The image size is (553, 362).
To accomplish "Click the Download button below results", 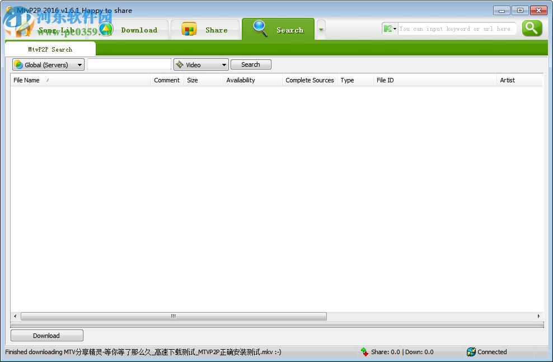I will tap(47, 336).
